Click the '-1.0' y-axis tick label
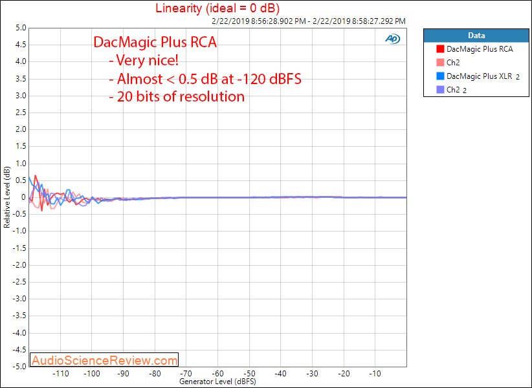Image resolution: width=532 pixels, height=388 pixels. pos(19,231)
